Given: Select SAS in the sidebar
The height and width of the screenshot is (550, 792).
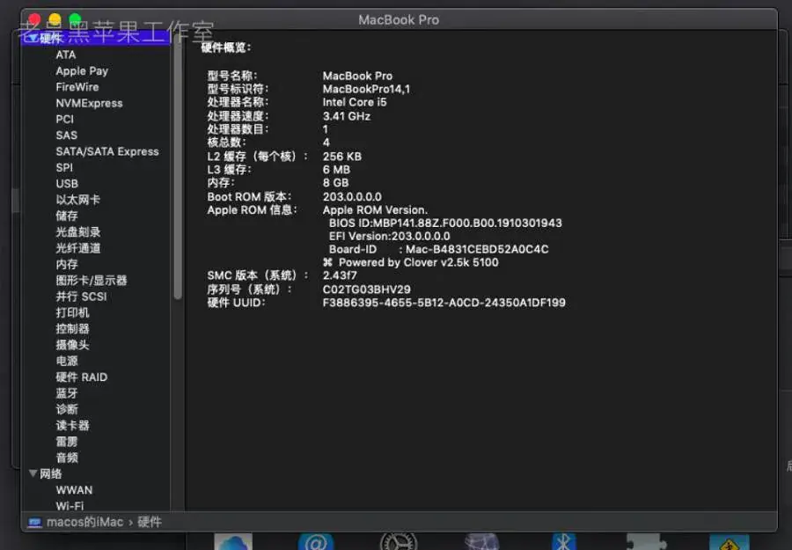Looking at the screenshot, I should [67, 136].
